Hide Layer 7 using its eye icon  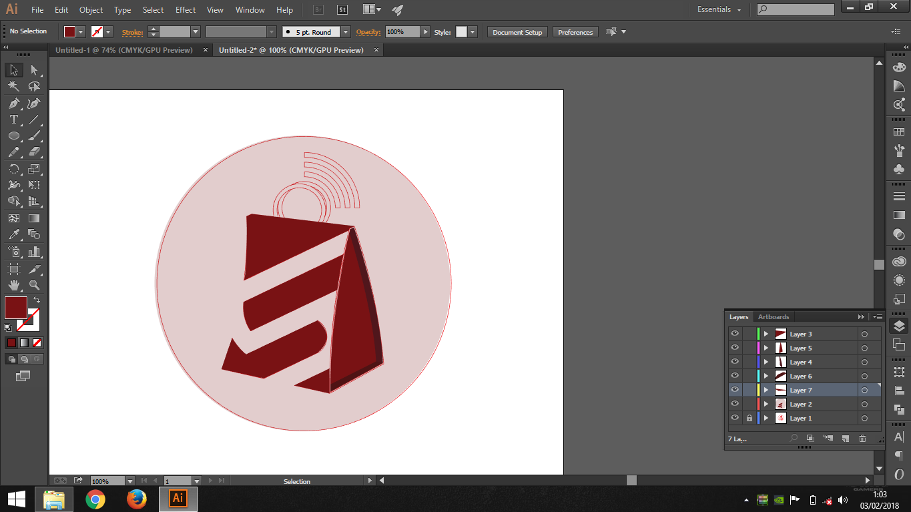point(735,390)
